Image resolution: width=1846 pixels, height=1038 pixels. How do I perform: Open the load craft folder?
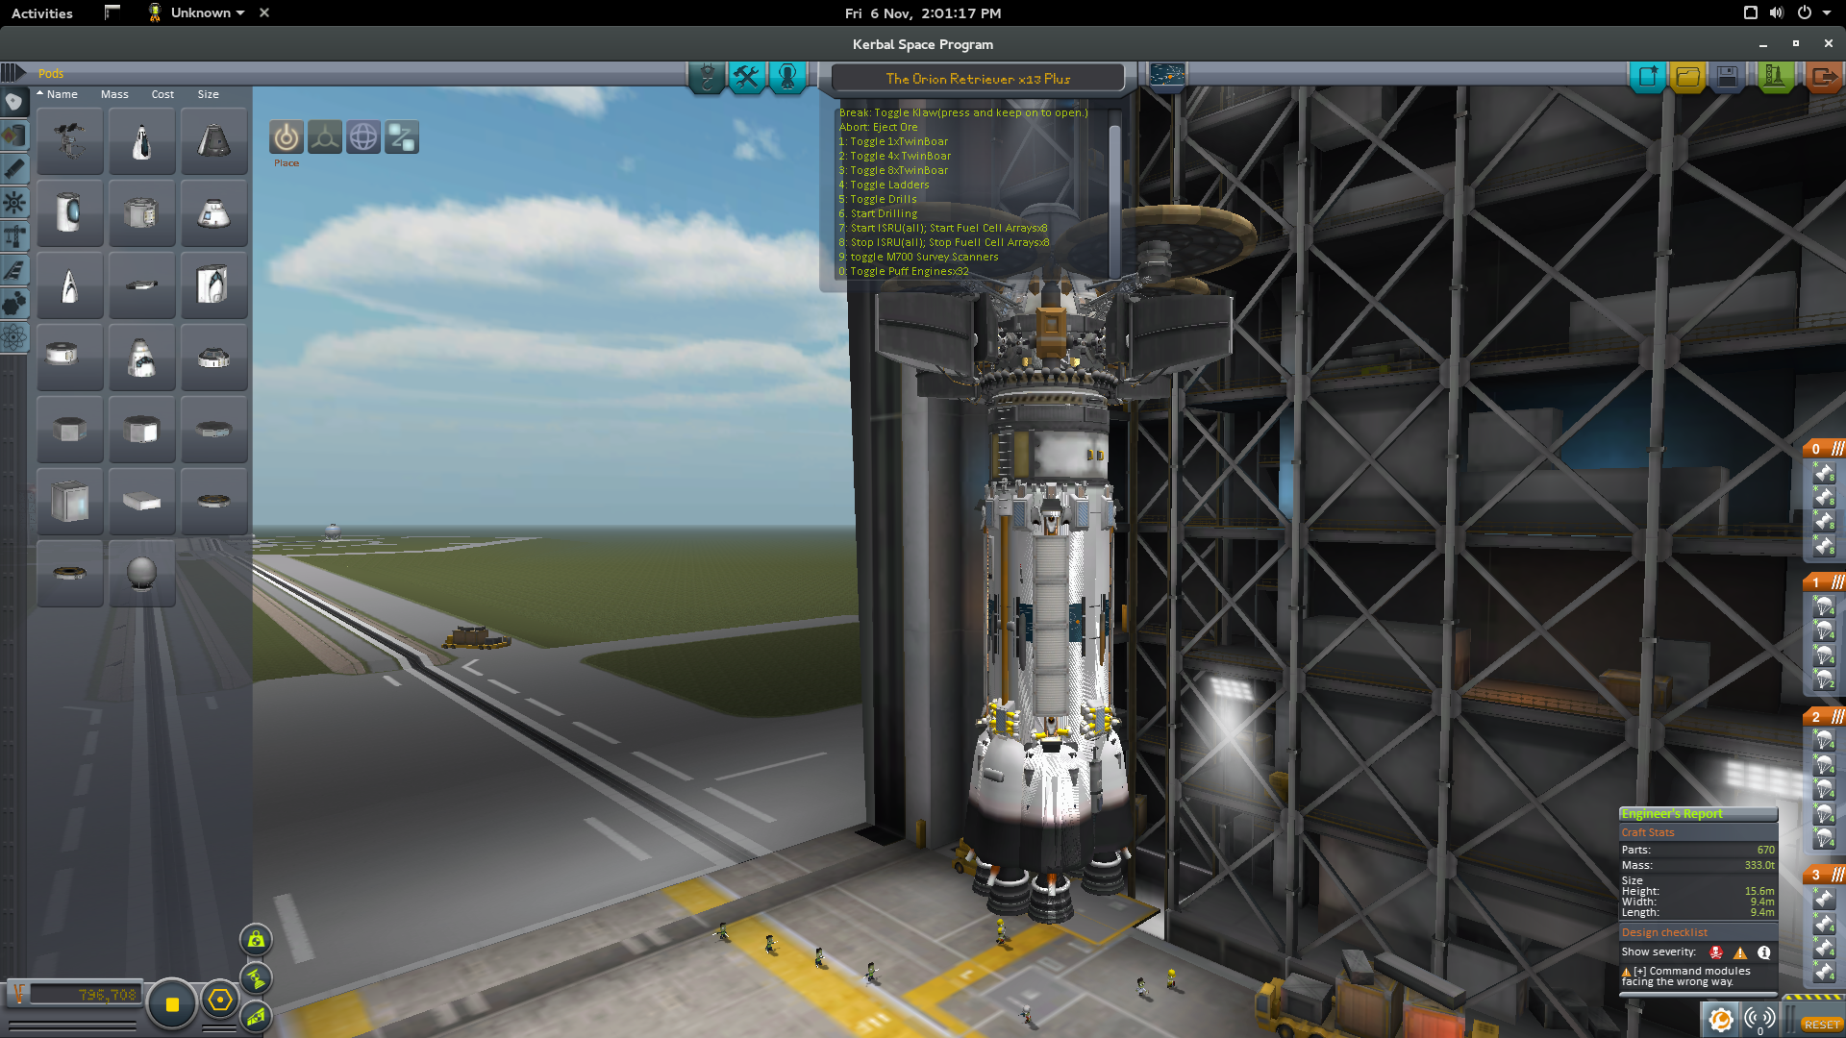point(1687,77)
